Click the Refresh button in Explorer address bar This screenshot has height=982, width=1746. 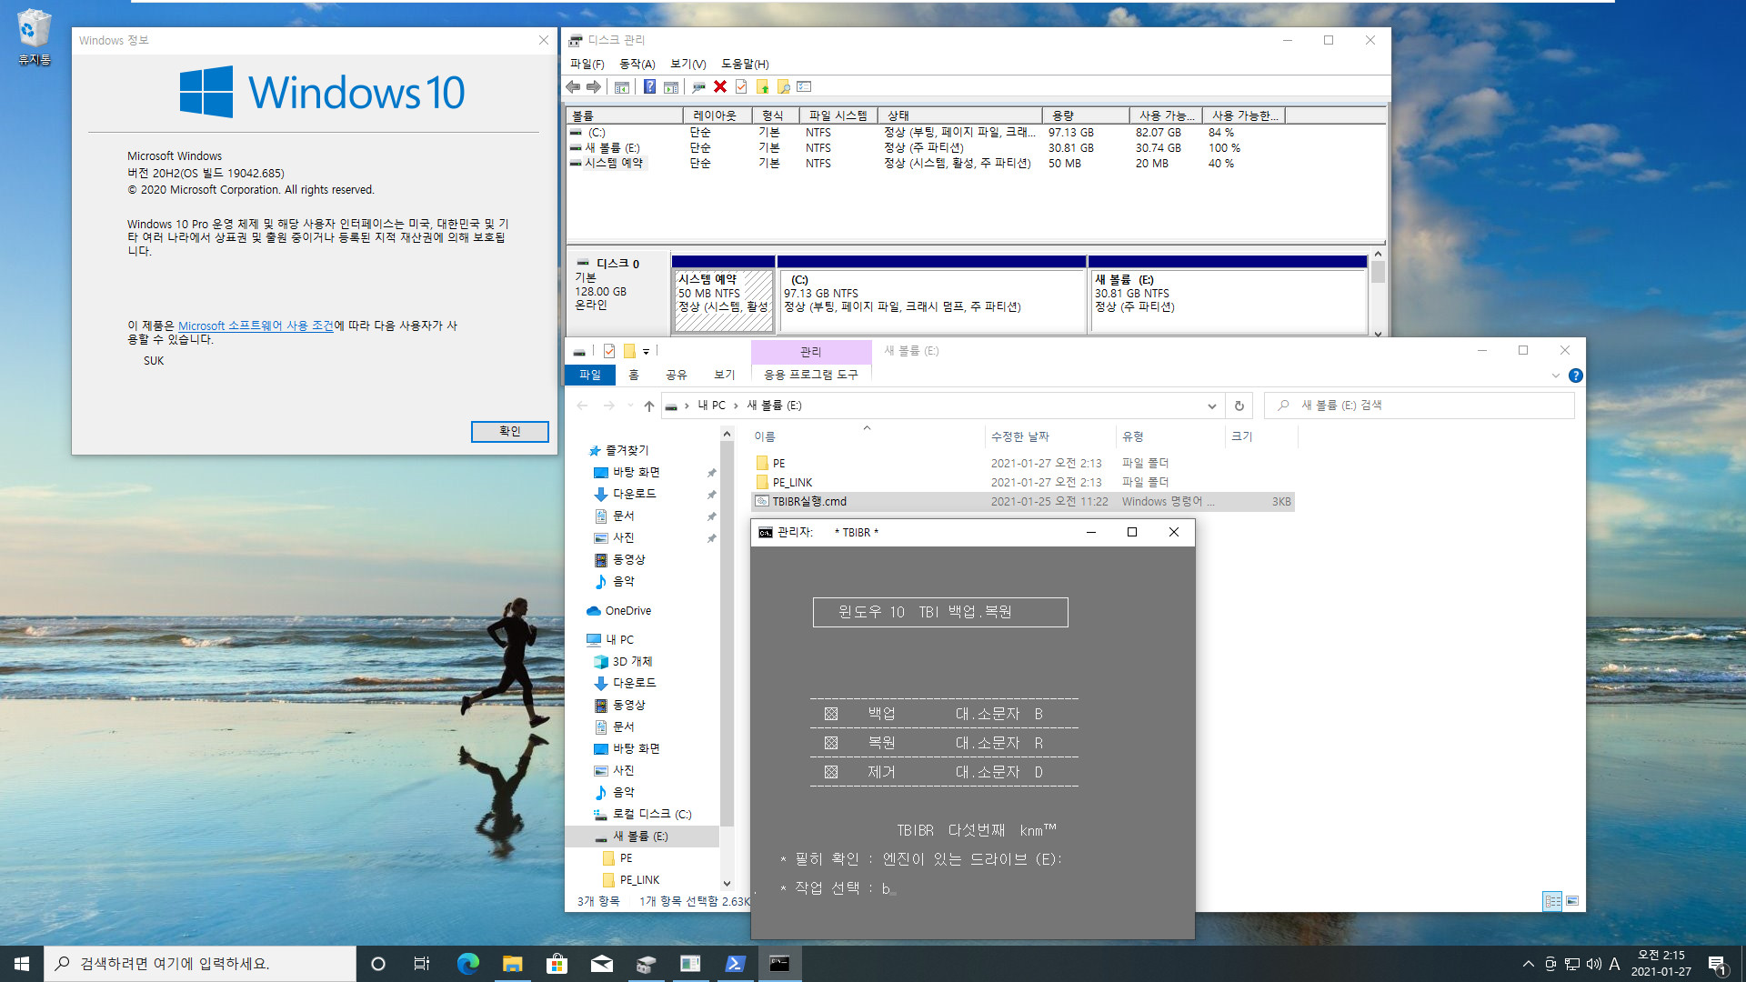click(1239, 406)
